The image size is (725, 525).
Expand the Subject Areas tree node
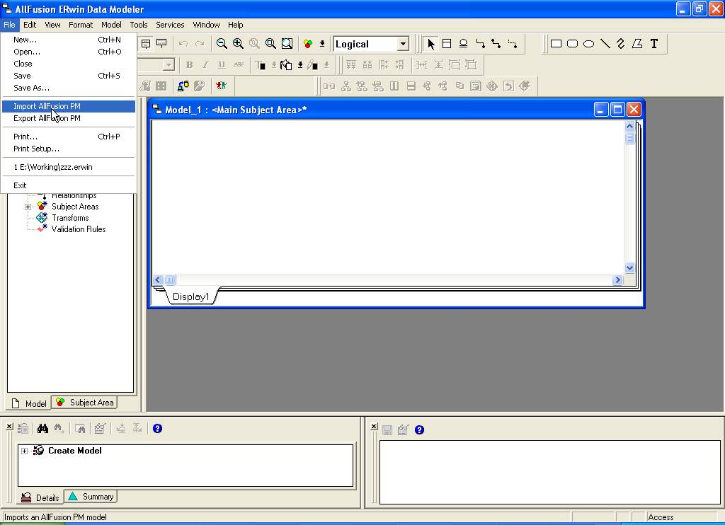tap(28, 207)
